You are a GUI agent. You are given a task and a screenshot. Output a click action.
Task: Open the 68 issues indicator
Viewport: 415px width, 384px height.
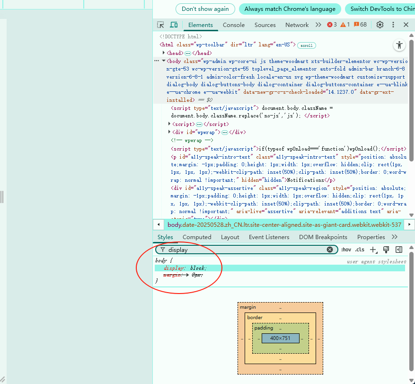tap(360, 25)
